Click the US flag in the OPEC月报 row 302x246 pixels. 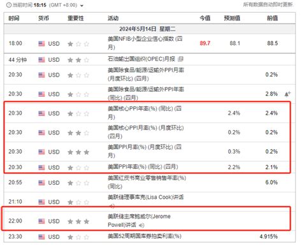[41, 60]
